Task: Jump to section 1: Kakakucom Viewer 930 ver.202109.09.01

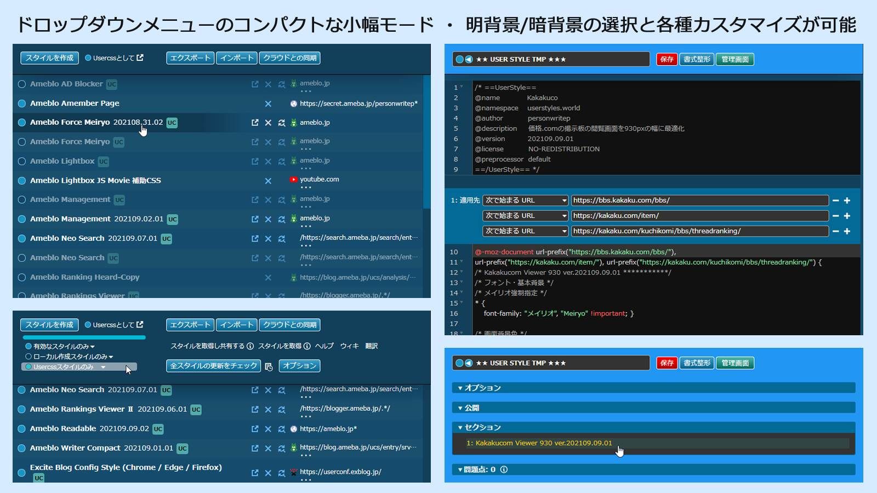Action: point(539,443)
